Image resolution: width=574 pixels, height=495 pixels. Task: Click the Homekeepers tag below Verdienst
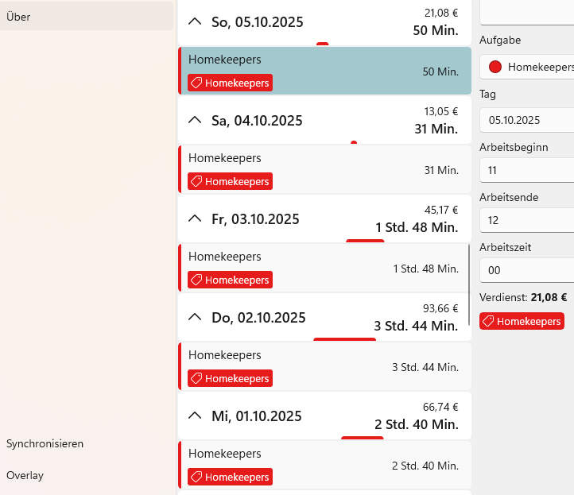coord(522,321)
